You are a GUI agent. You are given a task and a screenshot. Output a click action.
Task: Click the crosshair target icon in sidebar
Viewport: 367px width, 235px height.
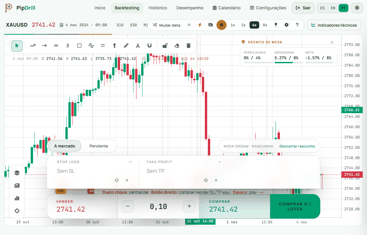point(17,211)
